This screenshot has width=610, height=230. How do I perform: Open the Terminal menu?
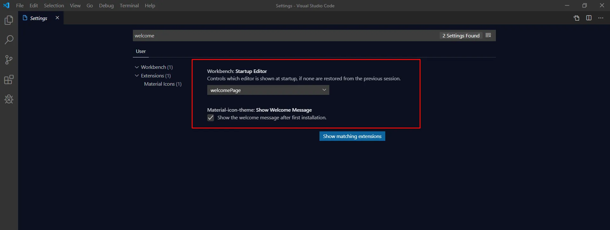129,5
